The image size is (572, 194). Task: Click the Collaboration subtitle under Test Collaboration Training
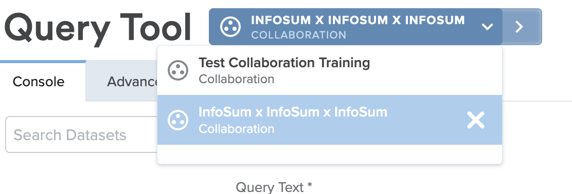pos(237,79)
